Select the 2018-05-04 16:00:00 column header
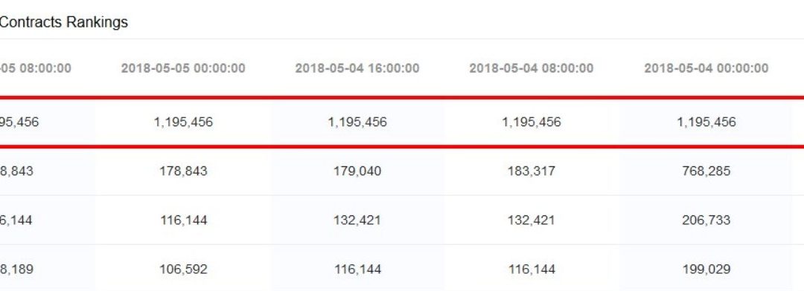This screenshot has height=291, width=804. 357,68
